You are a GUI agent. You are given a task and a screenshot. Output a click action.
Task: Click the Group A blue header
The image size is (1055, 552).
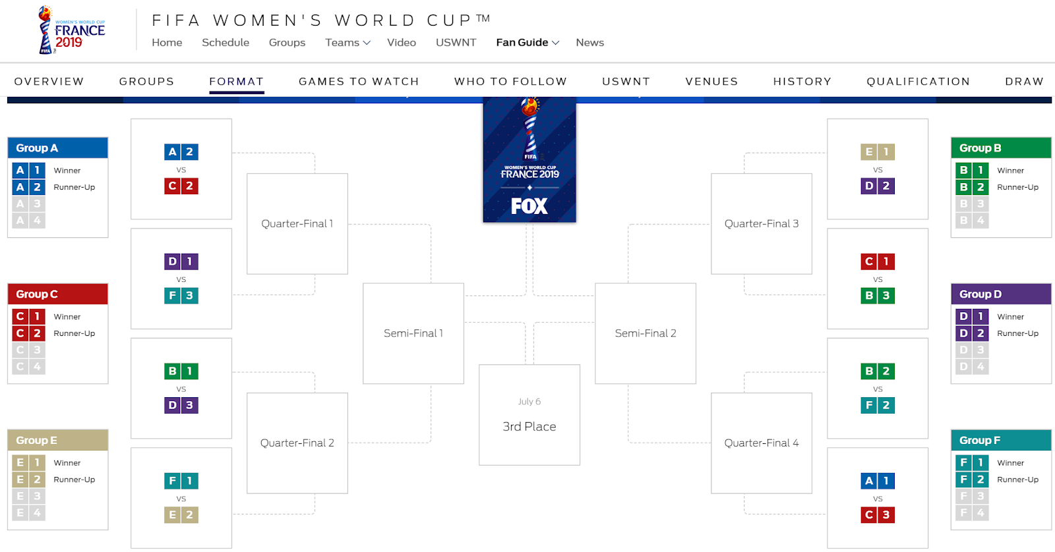(x=58, y=148)
